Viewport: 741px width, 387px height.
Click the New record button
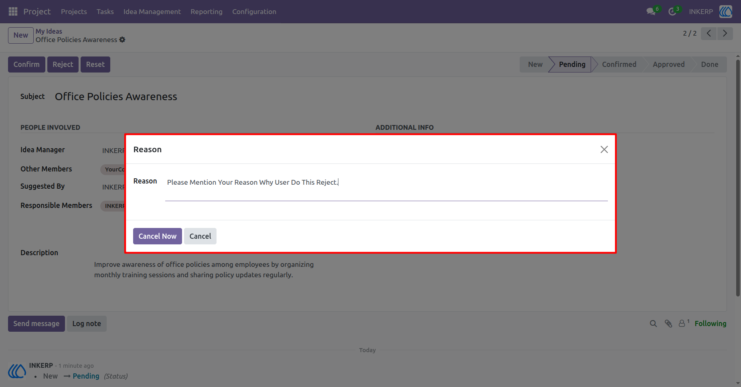21,35
